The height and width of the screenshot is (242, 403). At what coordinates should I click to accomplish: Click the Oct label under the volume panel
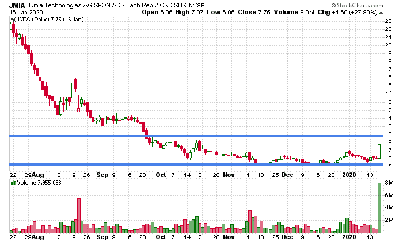161,237
